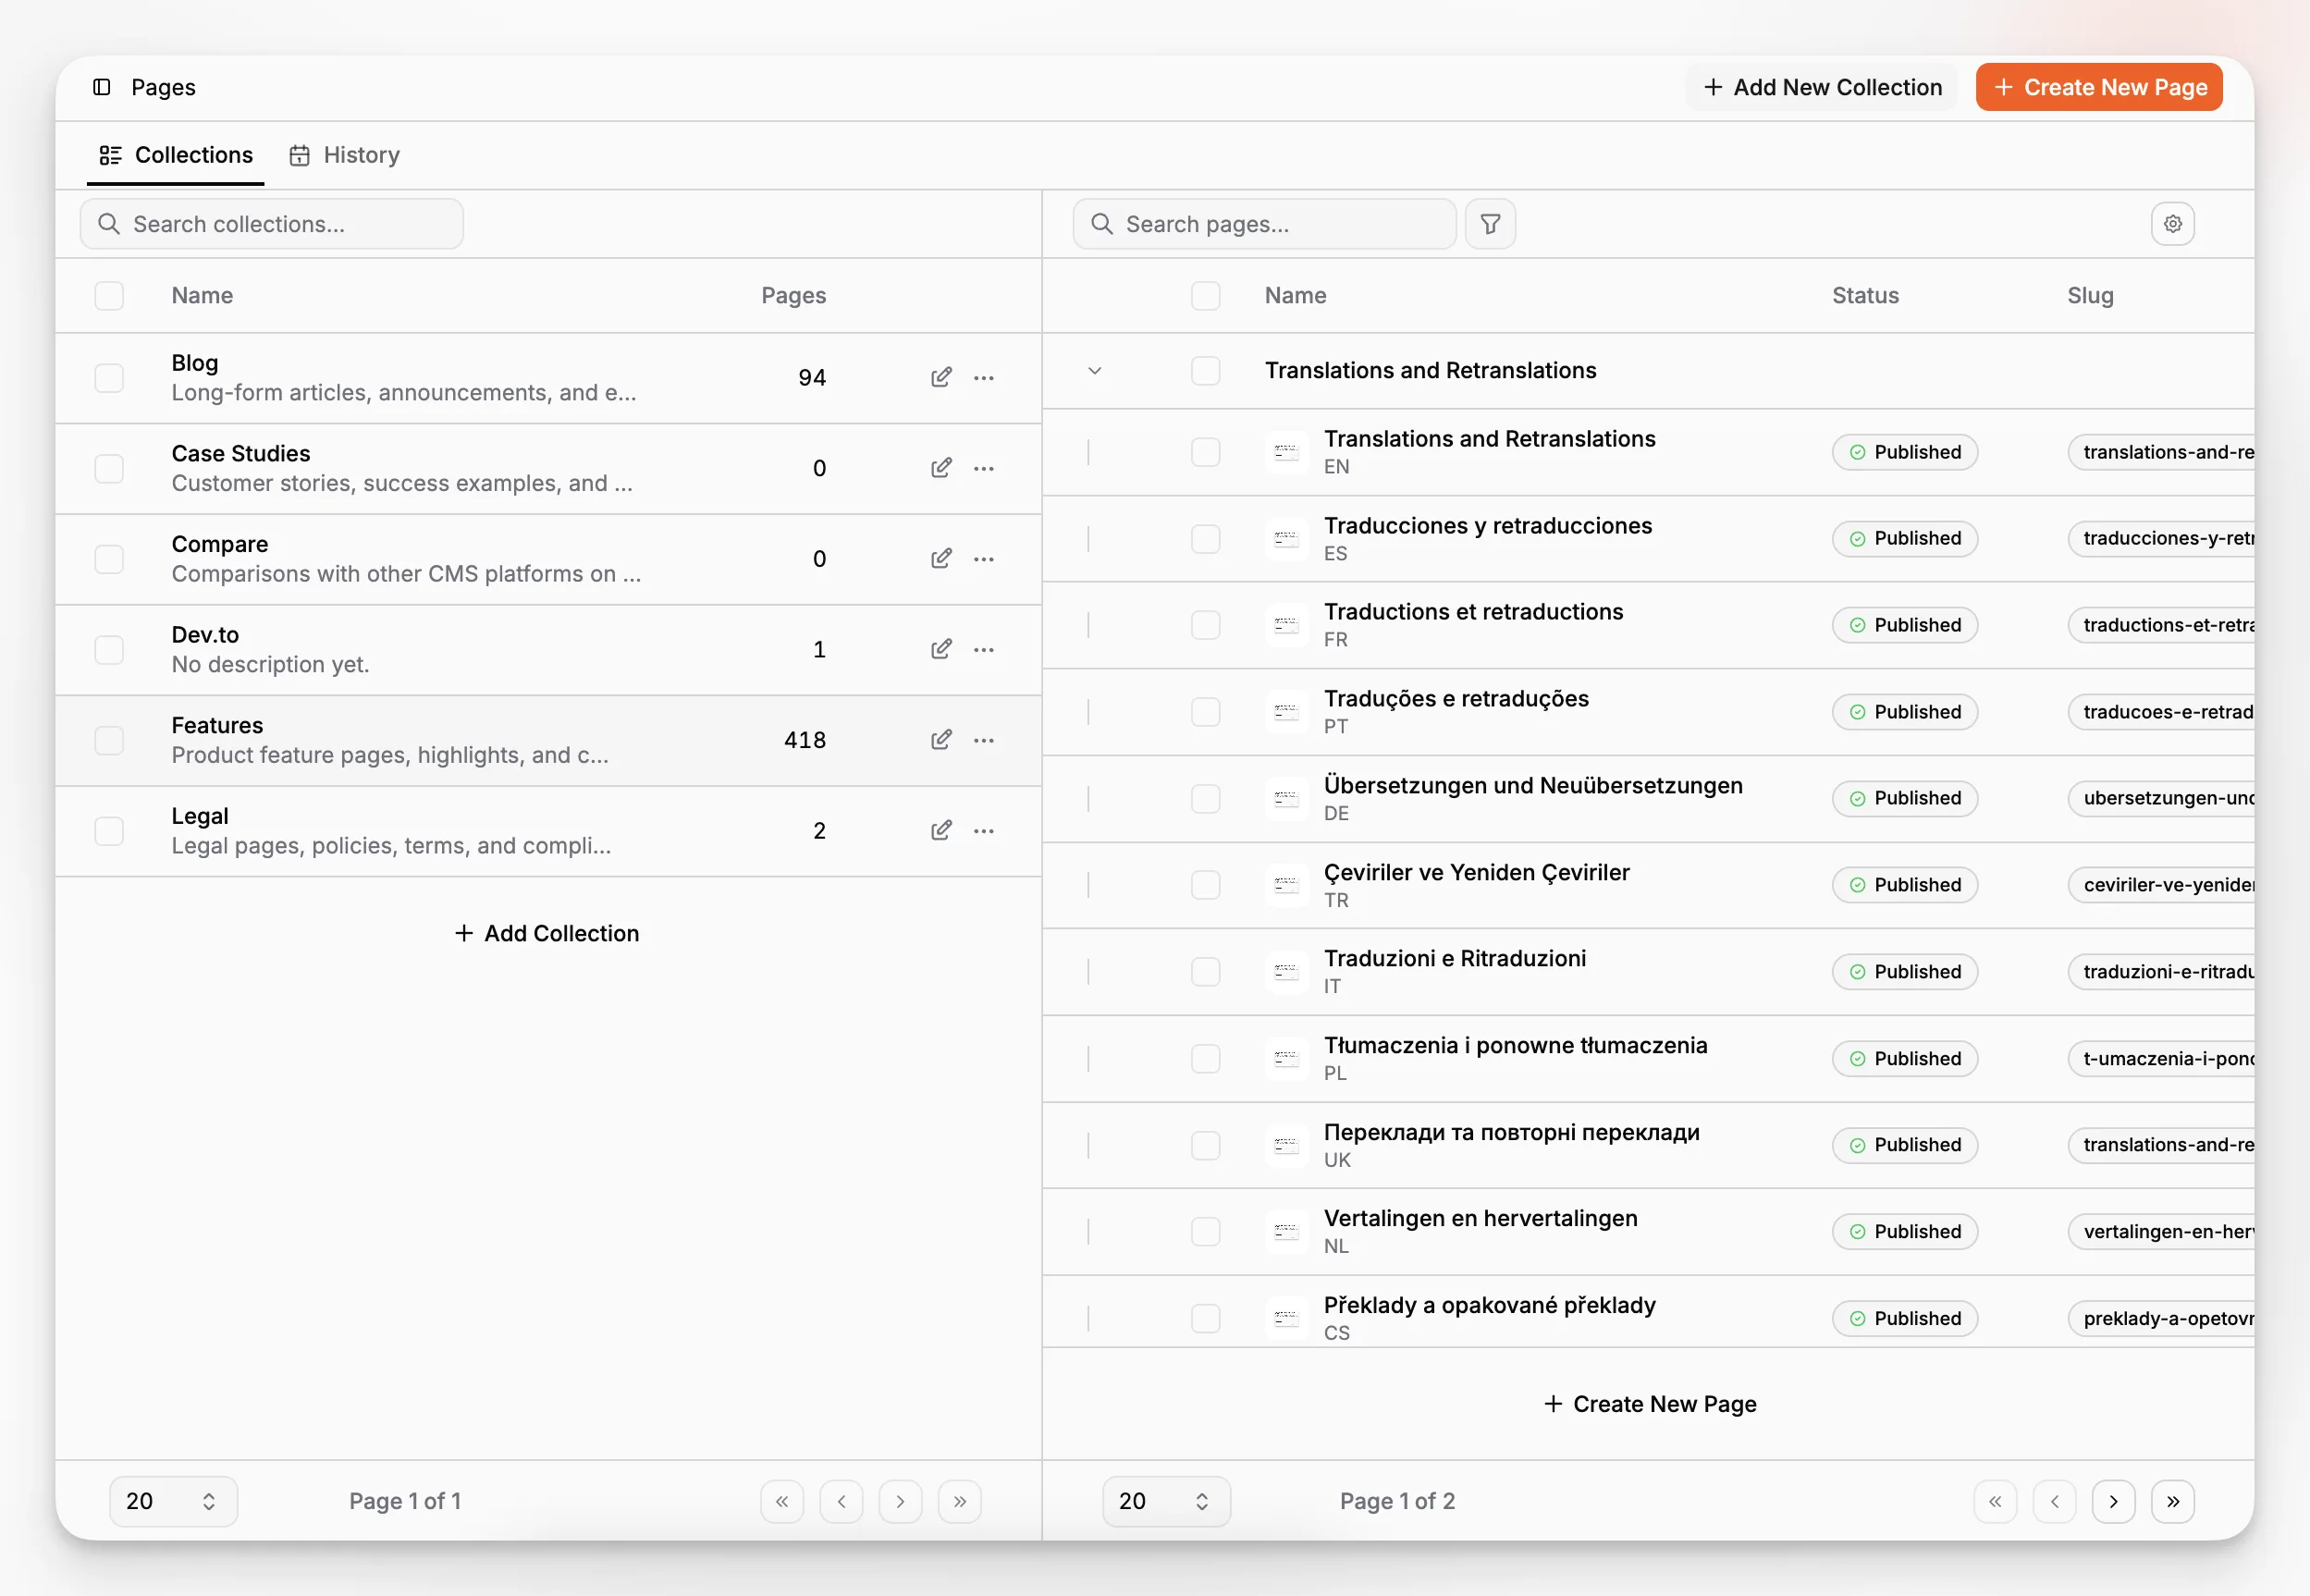
Task: Open table settings gear icon
Action: [2172, 224]
